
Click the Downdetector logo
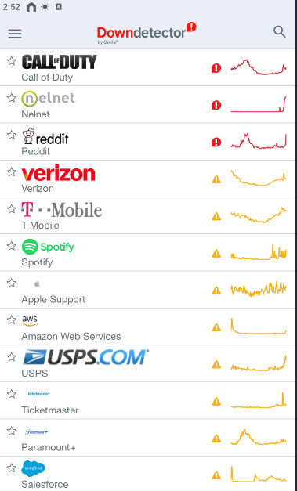coord(147,33)
